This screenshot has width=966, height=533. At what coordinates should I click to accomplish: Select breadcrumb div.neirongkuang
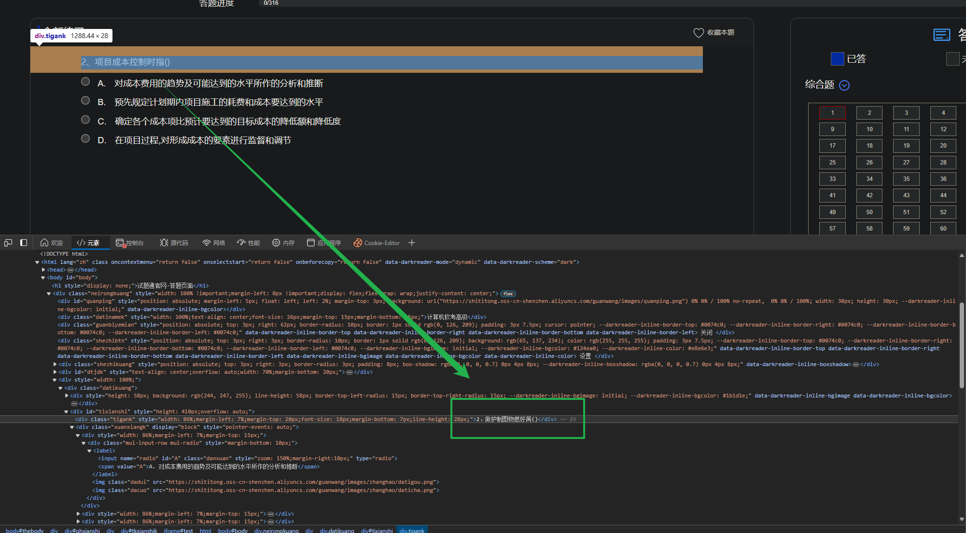coord(276,530)
